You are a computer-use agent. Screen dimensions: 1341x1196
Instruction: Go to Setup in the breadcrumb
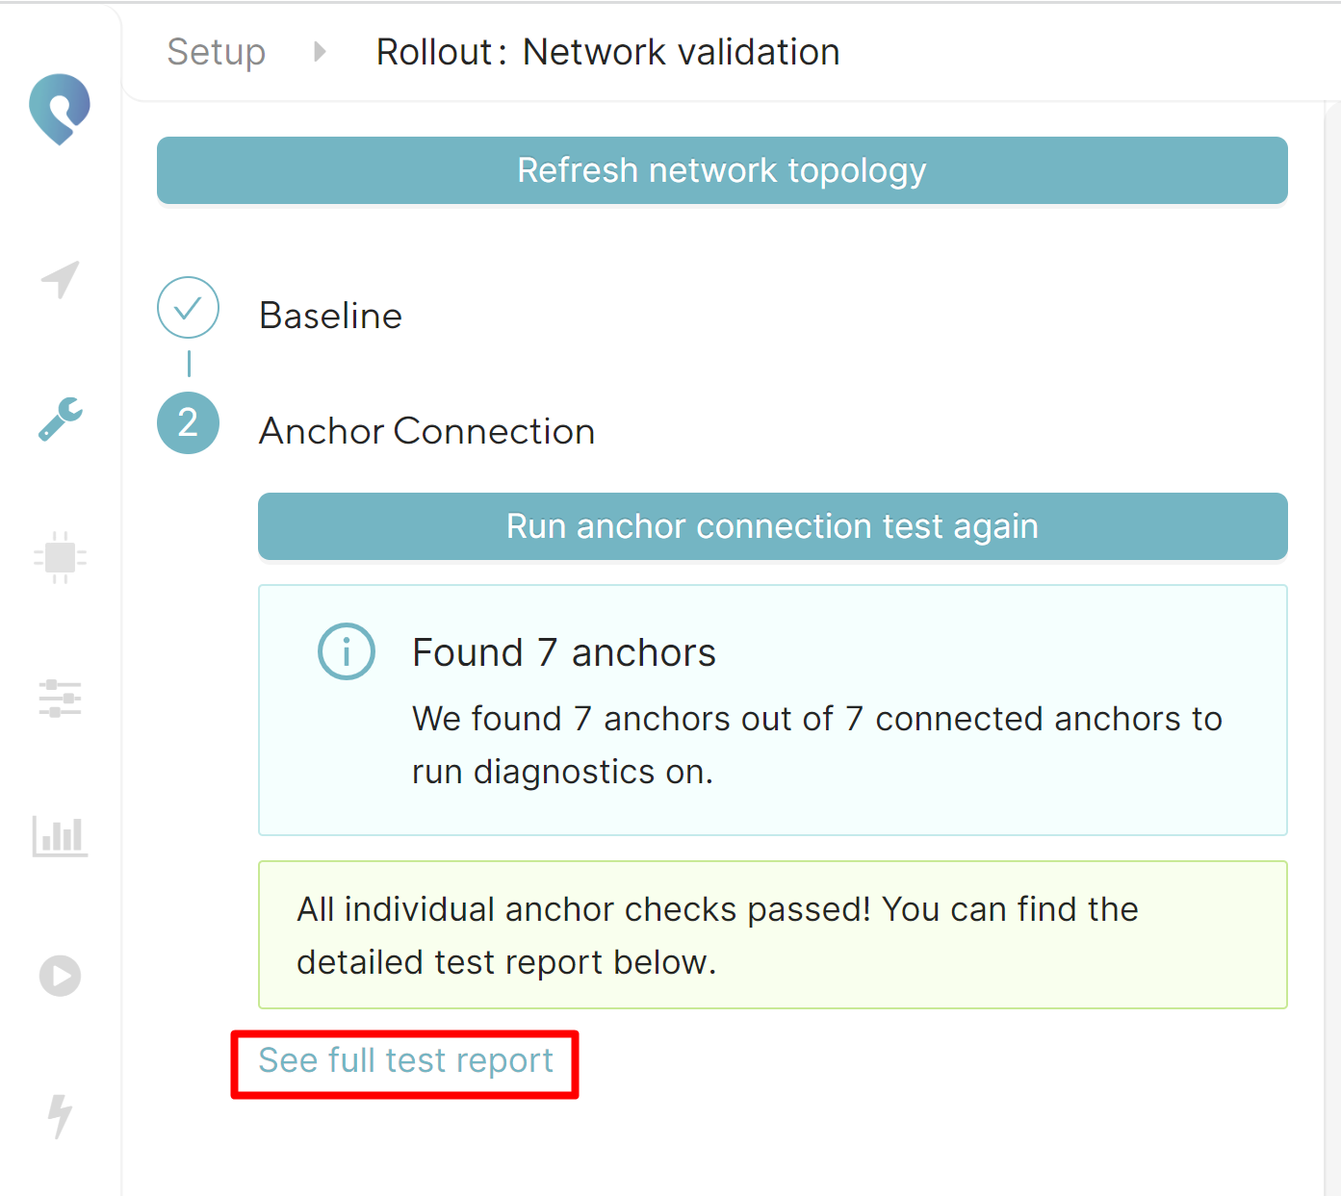[x=216, y=52]
